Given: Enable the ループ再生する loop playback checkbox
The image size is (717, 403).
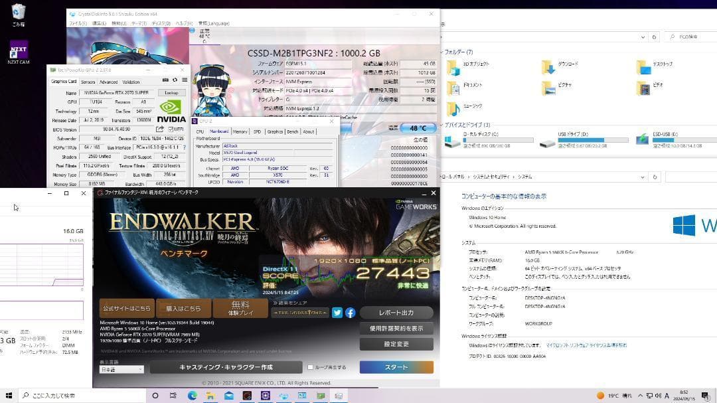Looking at the screenshot, I should click(310, 367).
